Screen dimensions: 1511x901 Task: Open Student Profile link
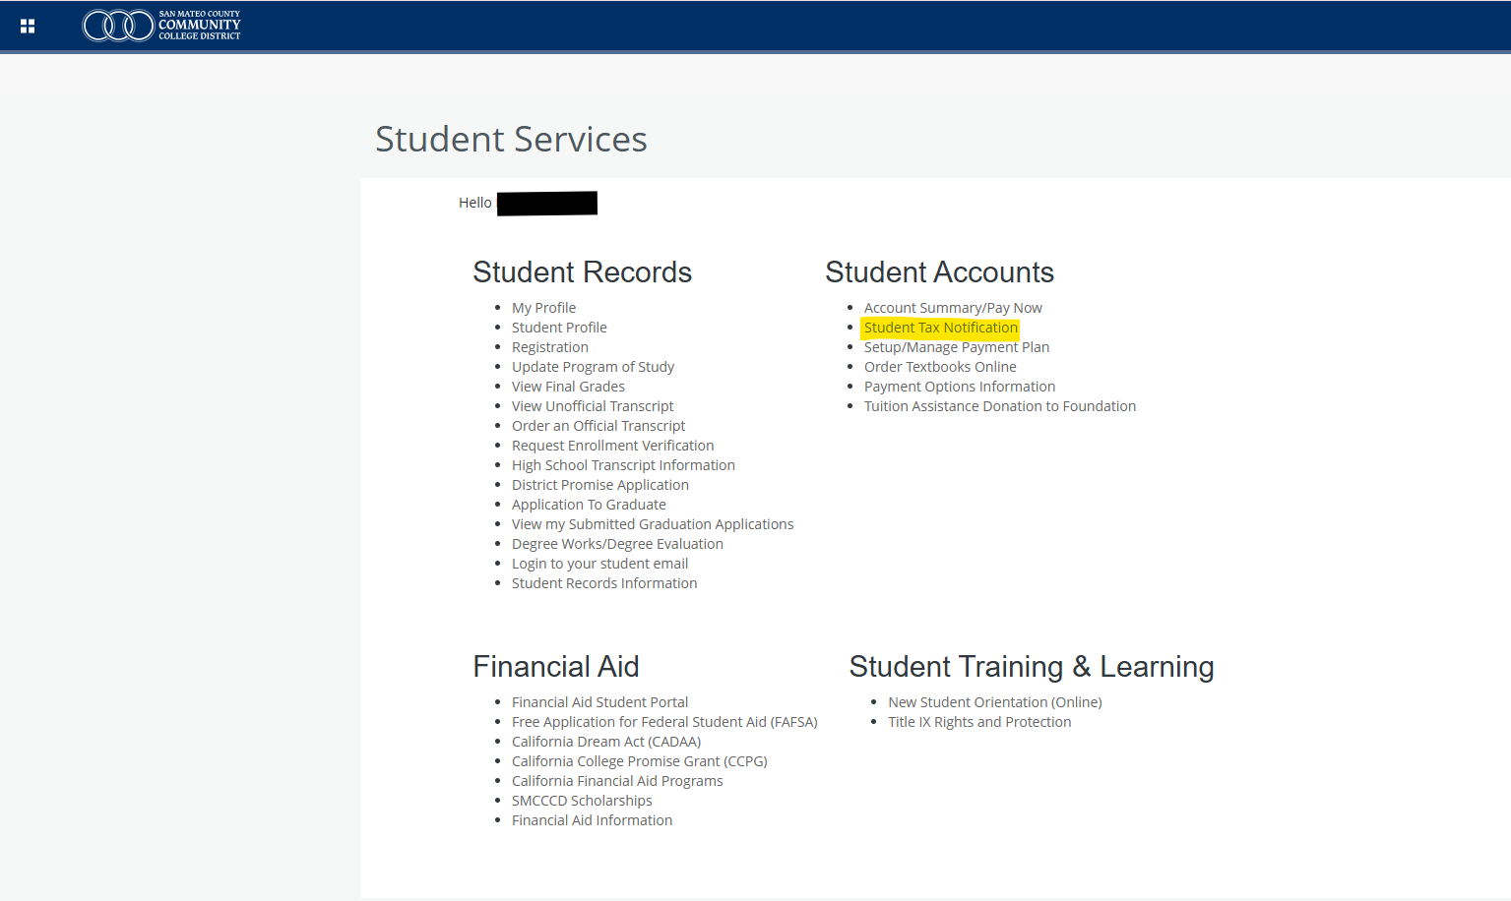point(559,328)
